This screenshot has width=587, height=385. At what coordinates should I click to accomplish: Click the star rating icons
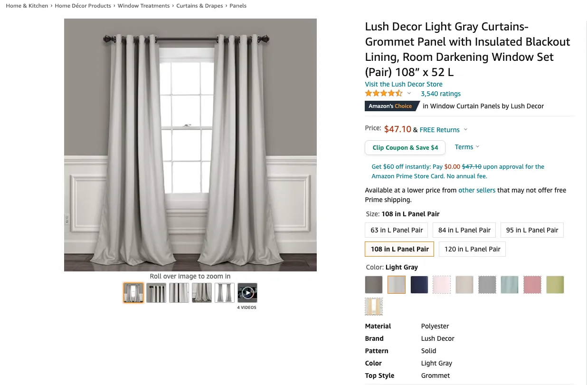pos(384,94)
